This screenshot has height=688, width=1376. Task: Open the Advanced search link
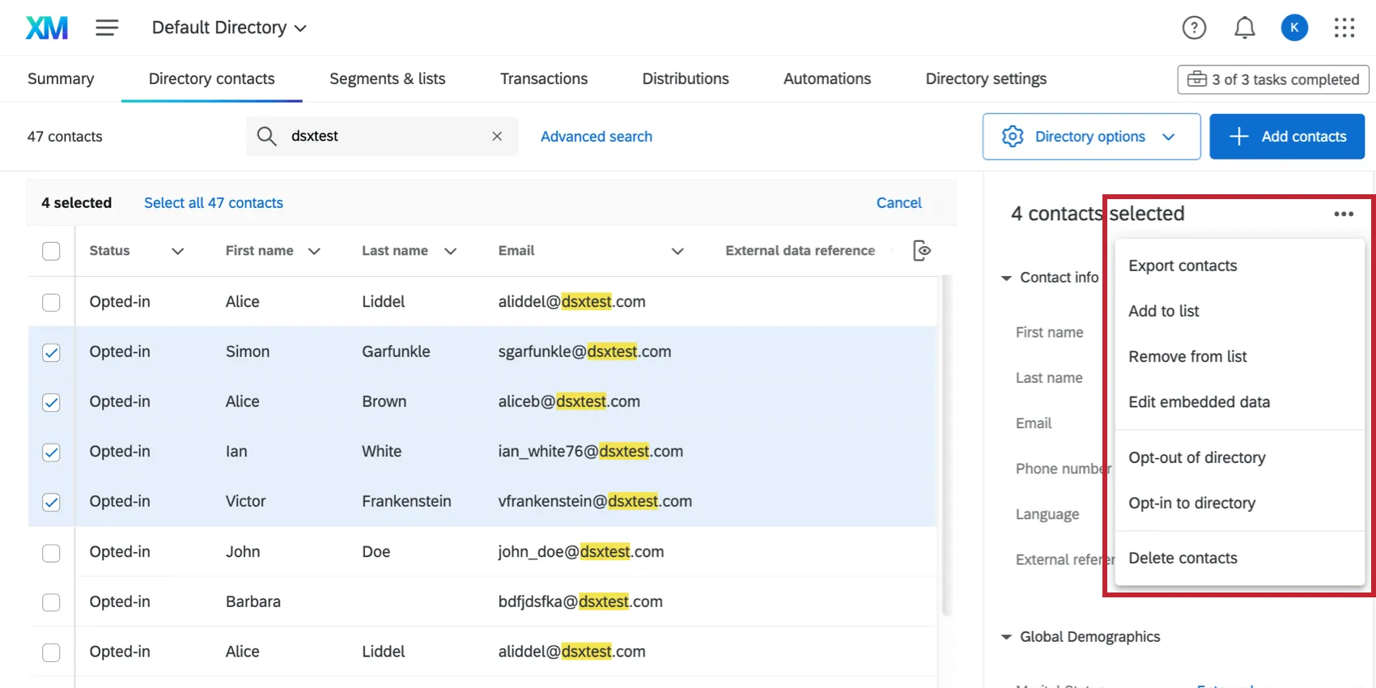(x=596, y=137)
